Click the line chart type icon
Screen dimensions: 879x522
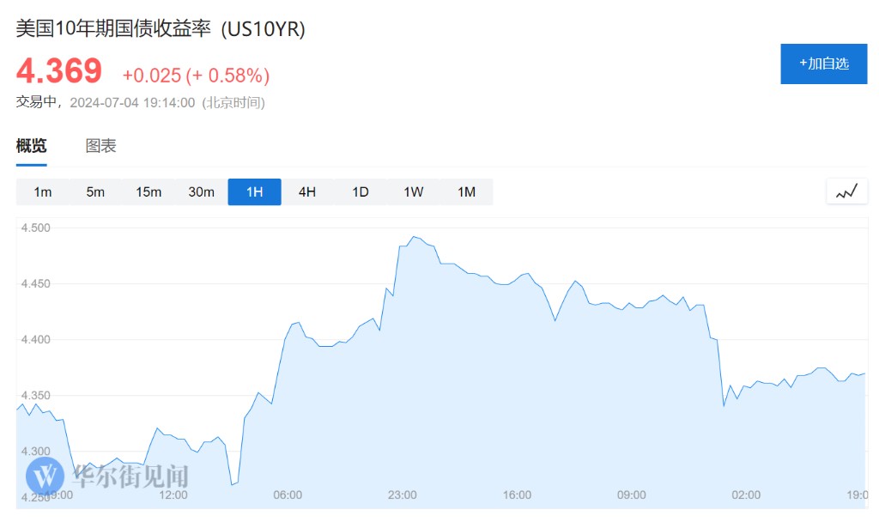coord(846,191)
